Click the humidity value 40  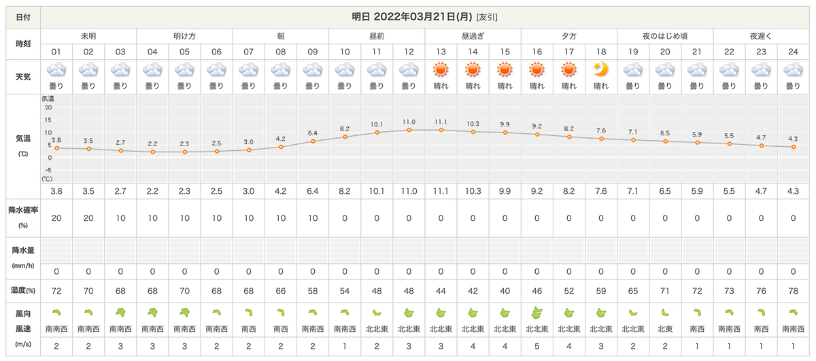coord(505,290)
